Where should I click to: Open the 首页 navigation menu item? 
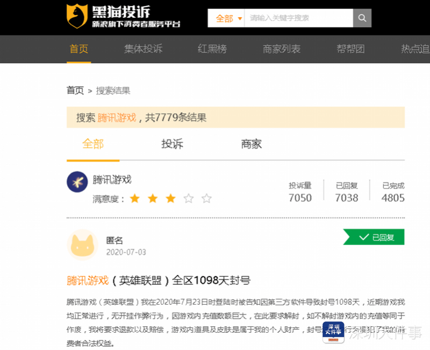click(79, 49)
